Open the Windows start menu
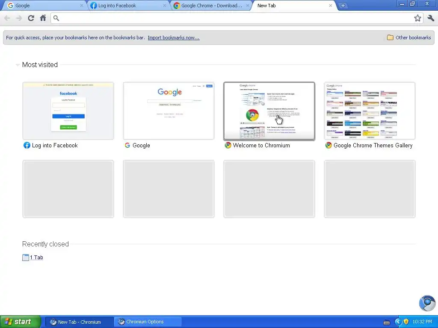The image size is (438, 328). tap(20, 322)
